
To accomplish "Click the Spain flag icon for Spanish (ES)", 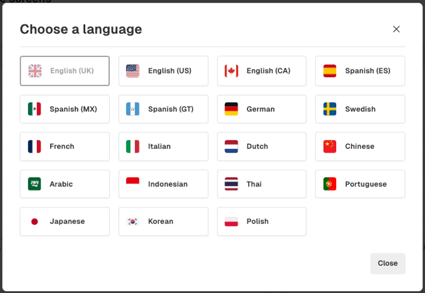I will (330, 71).
